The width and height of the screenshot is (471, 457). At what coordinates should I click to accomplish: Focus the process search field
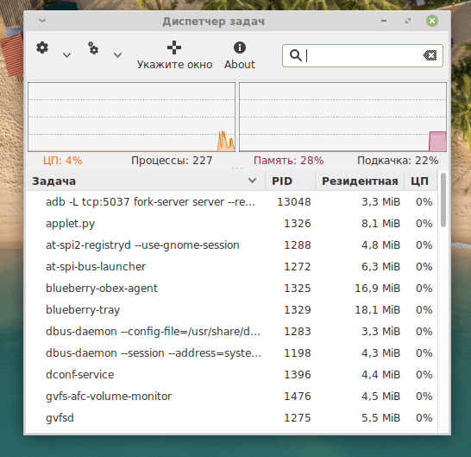362,55
